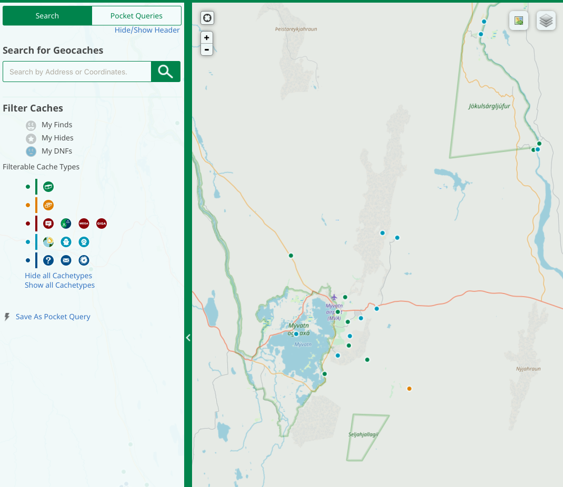Select the green marker overlapping the MVA airport label
The image size is (563, 487).
click(x=337, y=312)
